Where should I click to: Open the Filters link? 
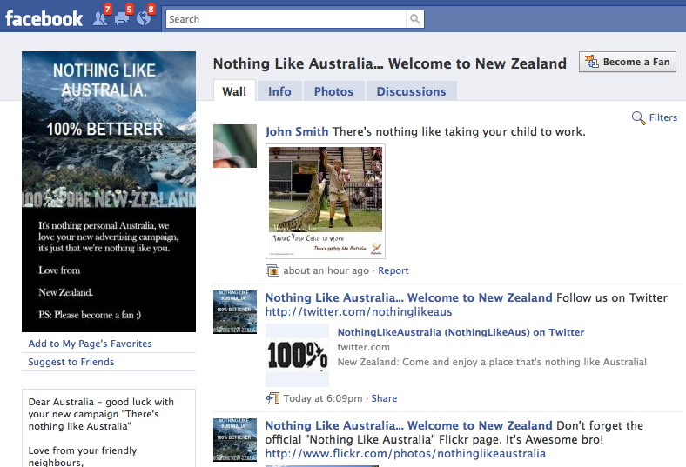(x=662, y=117)
